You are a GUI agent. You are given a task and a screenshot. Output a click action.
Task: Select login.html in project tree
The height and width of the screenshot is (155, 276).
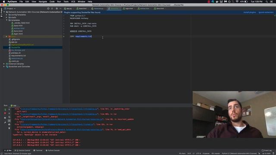tap(17, 34)
